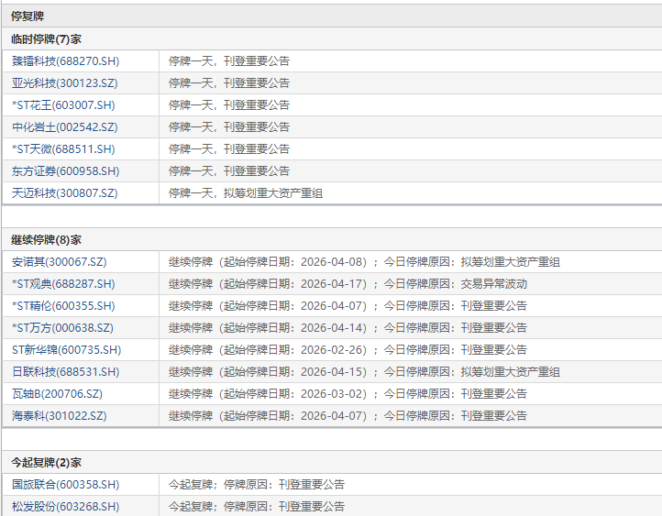Screen dimensions: 662x516
Task: Open *ST观典(688287.SH) stock link
Action: tap(63, 284)
